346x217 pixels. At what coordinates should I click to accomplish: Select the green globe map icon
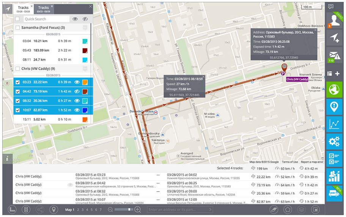point(334,90)
